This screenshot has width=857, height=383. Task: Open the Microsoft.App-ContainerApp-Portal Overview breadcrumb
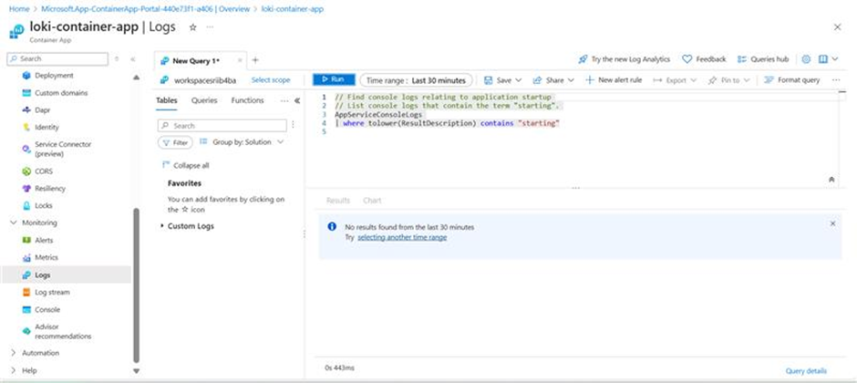click(x=145, y=9)
